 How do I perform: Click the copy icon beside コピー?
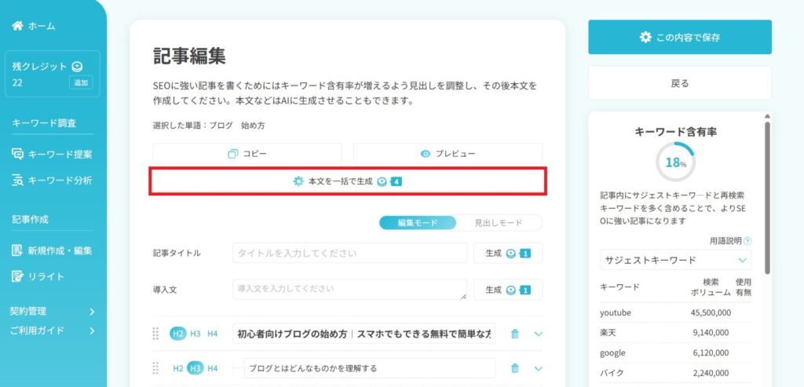232,154
